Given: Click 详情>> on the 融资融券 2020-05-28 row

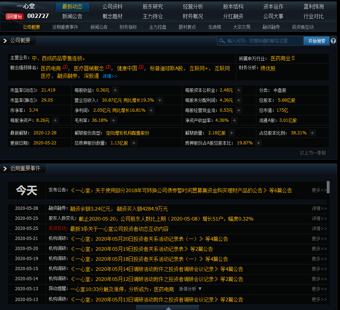Looking at the screenshot, I should click(319, 208).
